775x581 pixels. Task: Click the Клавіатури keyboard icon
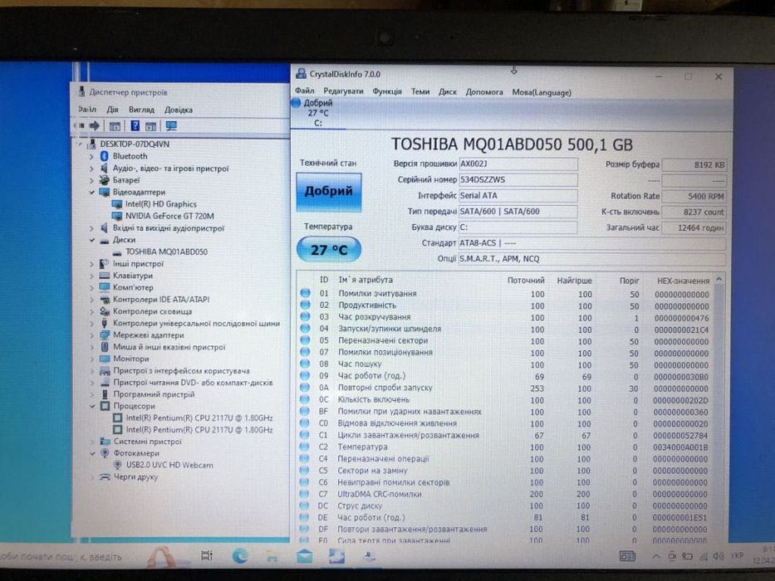[105, 276]
